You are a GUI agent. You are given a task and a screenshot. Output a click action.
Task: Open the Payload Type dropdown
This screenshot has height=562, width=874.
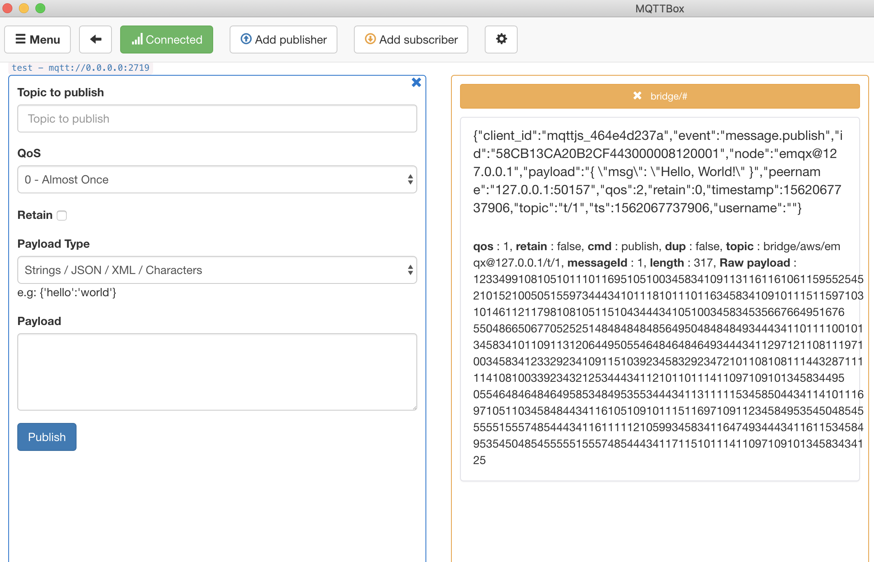(217, 270)
